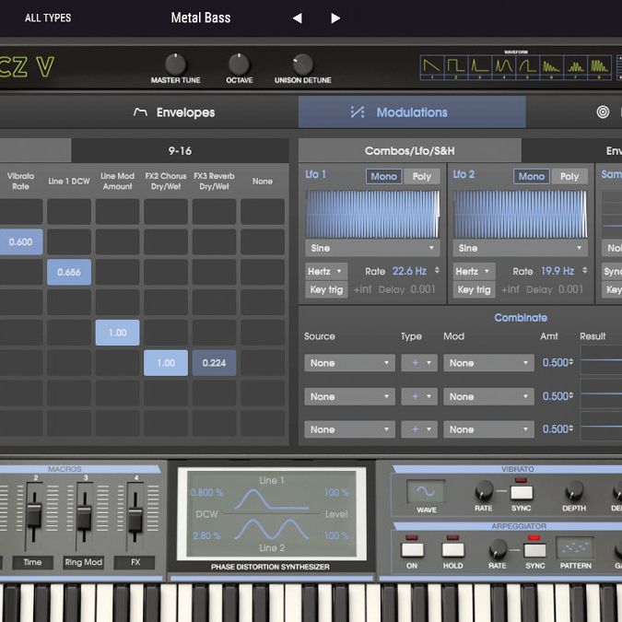This screenshot has height=622, width=622.
Task: Switch to the Envelopes tab
Action: click(x=174, y=112)
